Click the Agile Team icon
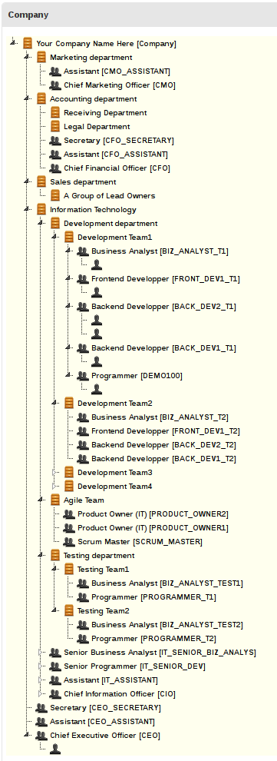This screenshot has height=761, width=277. click(x=55, y=500)
